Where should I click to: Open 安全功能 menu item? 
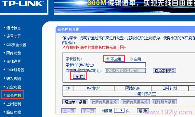[x=14, y=87]
